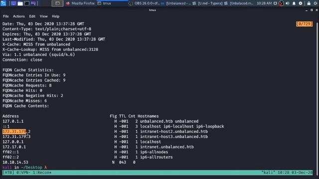Image resolution: width=319 pixels, height=179 pixels.
Task: Click the Address column header
Action: pyautogui.click(x=10, y=116)
